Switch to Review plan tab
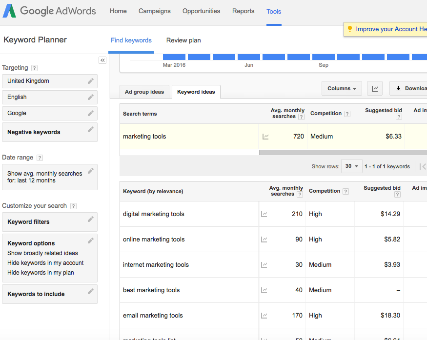This screenshot has width=427, height=340. click(183, 40)
